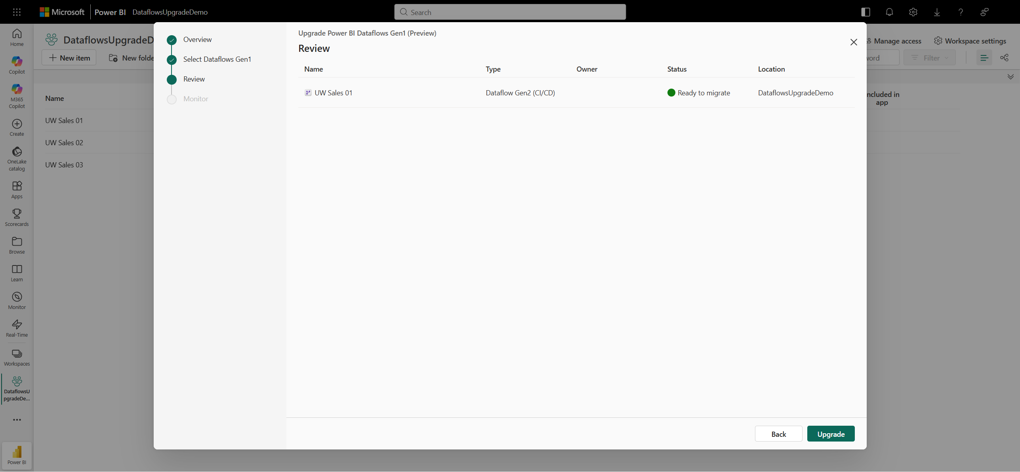
Task: Open the feedback icon in top bar
Action: pos(984,12)
